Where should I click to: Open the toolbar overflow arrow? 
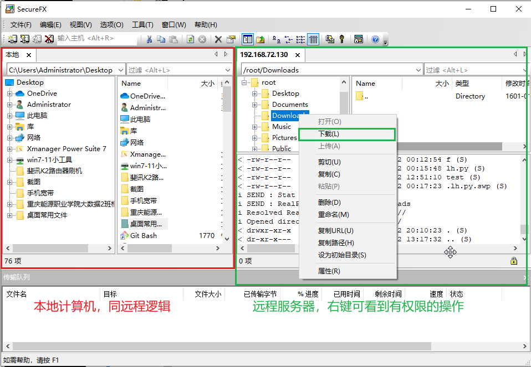click(x=385, y=42)
